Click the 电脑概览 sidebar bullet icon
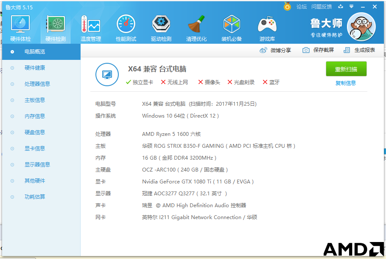This screenshot has height=259, width=386. [x=12, y=52]
